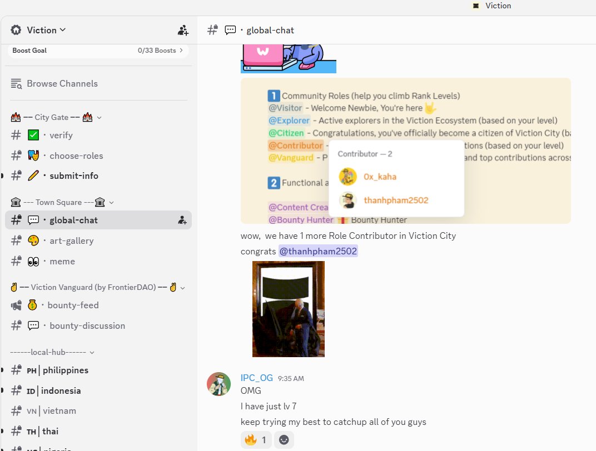Click the green checkmark emoji by verify
Viewport: 596px width, 451px height.
(x=33, y=135)
